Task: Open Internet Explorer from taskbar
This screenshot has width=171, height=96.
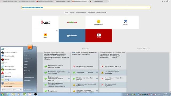Action: coord(8,94)
